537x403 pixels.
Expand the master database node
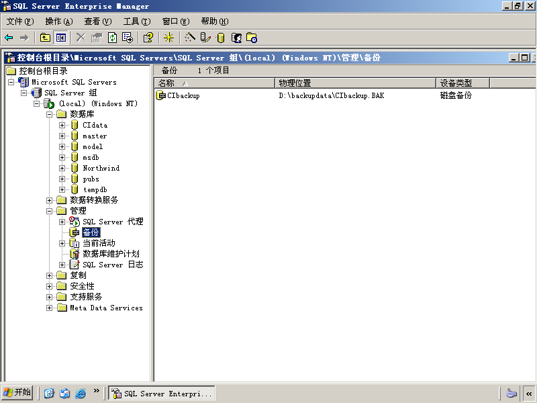(62, 136)
